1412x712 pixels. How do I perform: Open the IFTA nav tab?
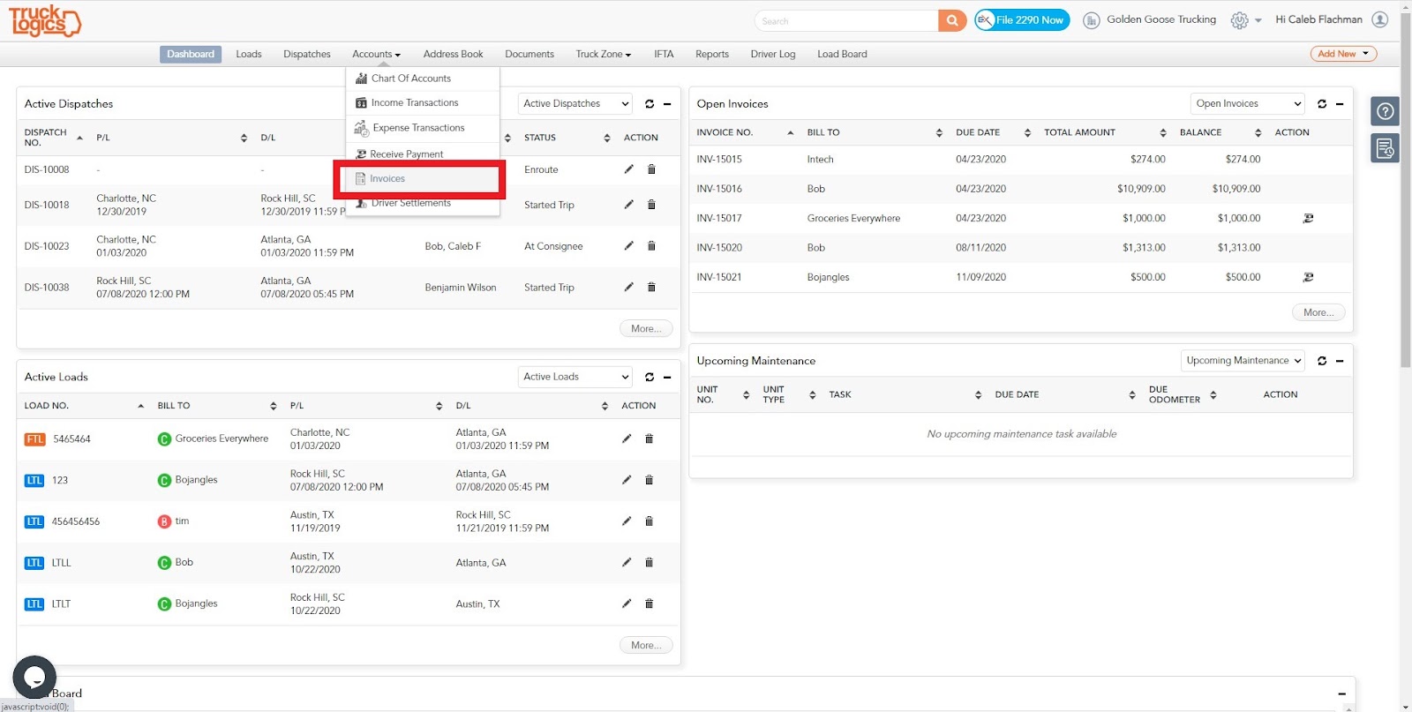[x=664, y=55]
